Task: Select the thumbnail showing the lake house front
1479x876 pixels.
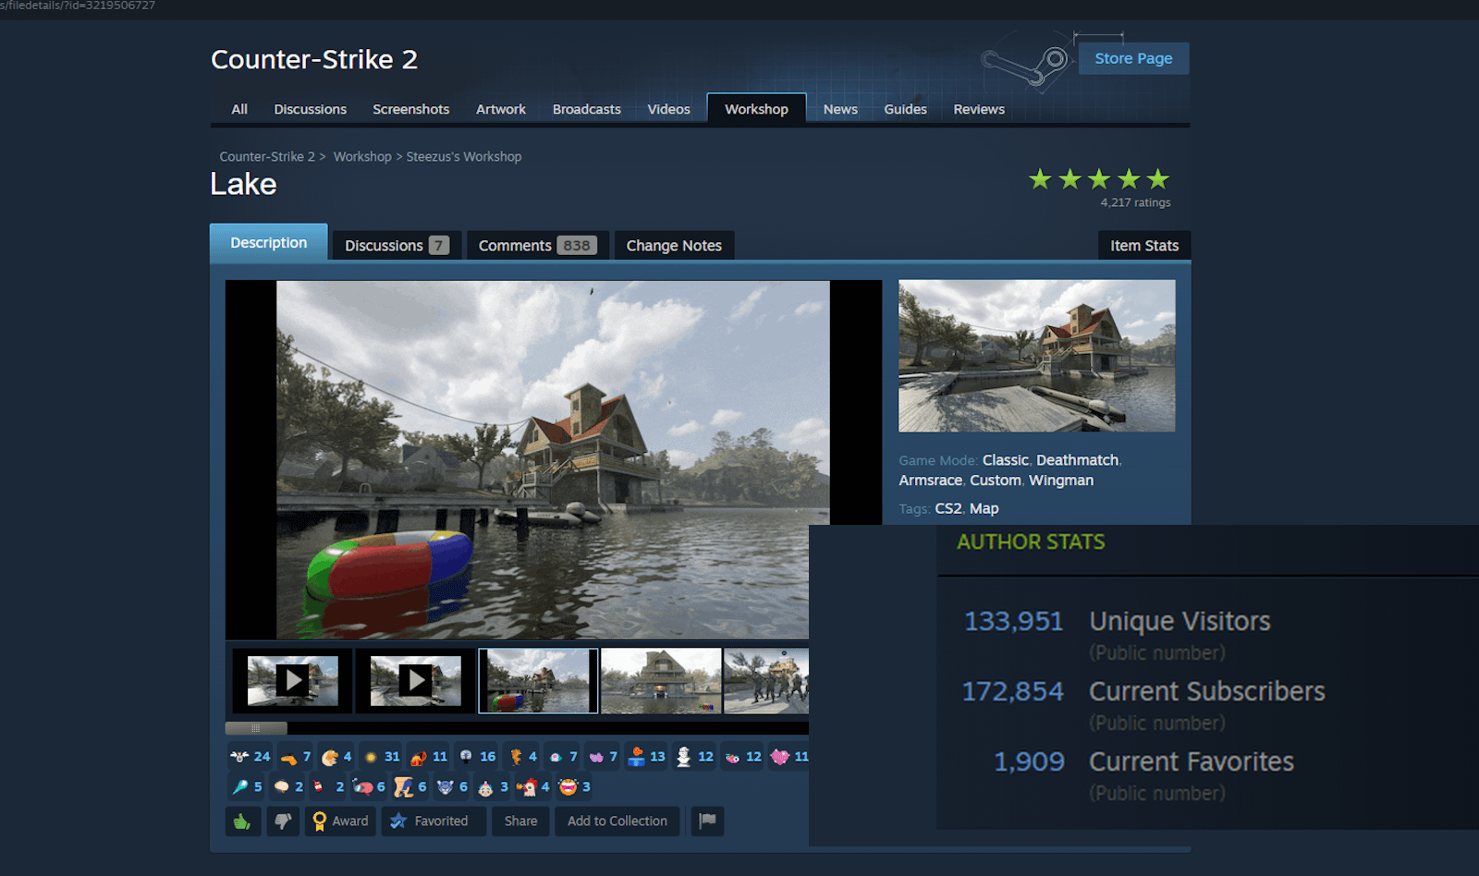Action: pyautogui.click(x=661, y=681)
